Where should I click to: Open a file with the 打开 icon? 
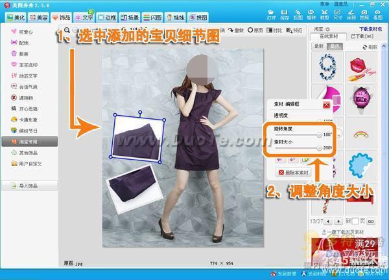tap(271, 15)
